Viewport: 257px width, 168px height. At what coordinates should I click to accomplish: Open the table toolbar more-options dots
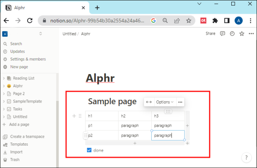pos(180,102)
